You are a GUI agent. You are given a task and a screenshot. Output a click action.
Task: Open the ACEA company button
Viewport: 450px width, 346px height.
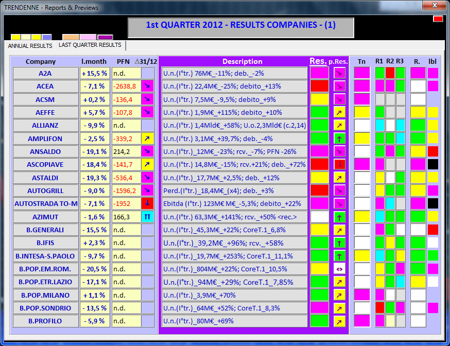[x=45, y=86]
